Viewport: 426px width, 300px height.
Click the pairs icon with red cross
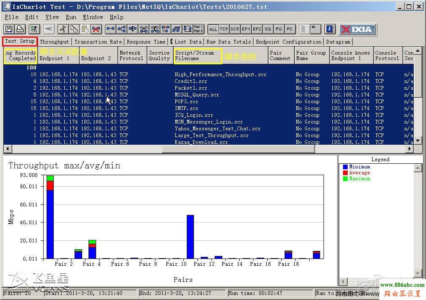pyautogui.click(x=166, y=29)
